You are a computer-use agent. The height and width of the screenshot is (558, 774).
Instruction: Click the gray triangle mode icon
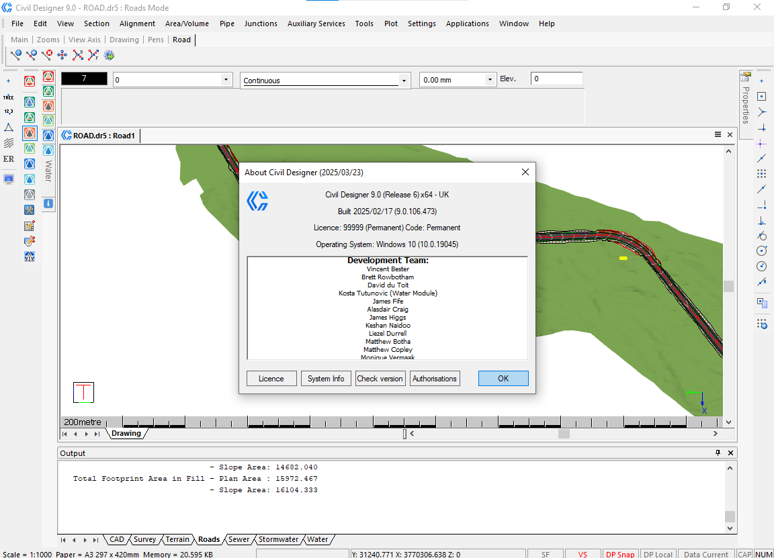pyautogui.click(x=30, y=194)
